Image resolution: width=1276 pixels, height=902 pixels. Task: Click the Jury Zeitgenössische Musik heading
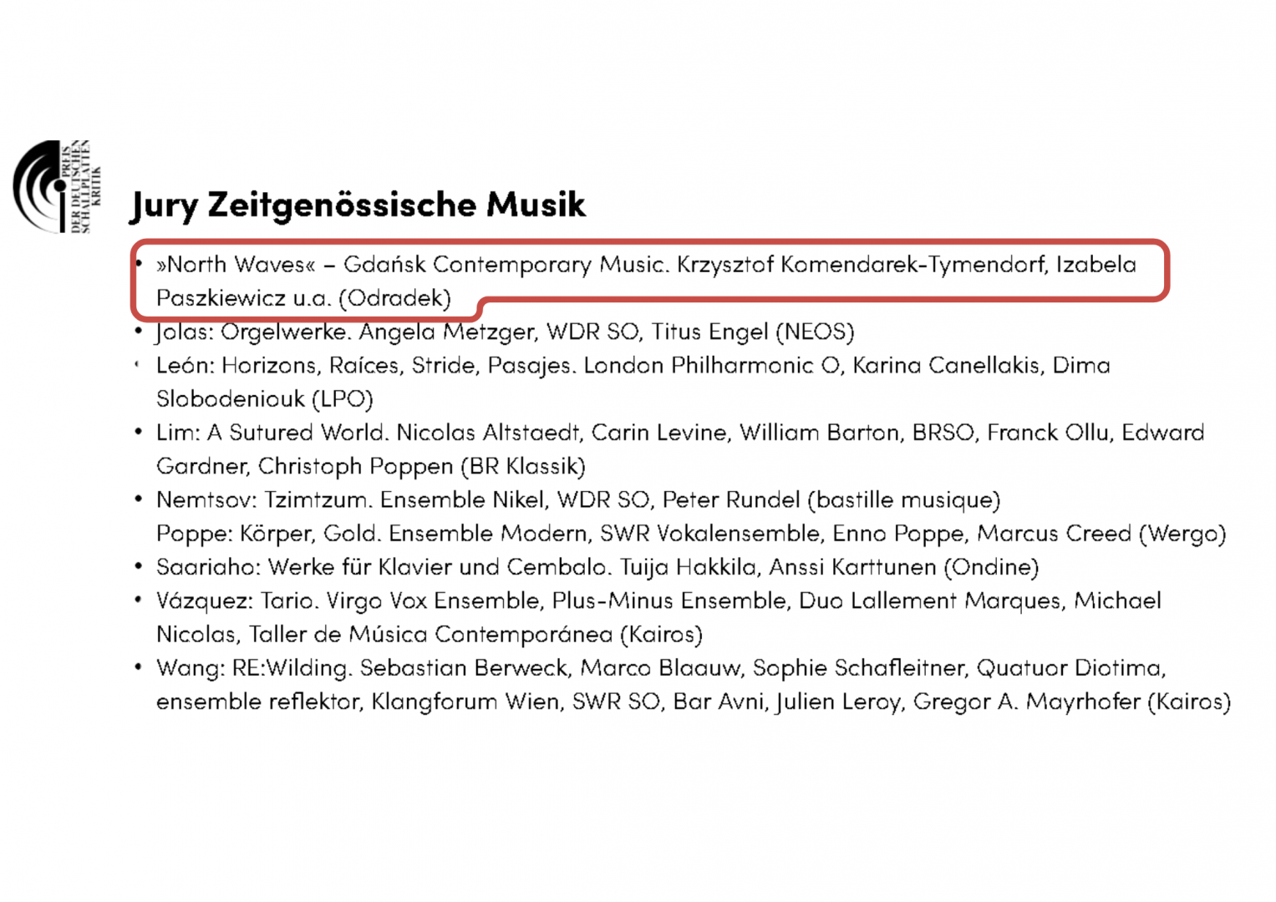tap(358, 205)
